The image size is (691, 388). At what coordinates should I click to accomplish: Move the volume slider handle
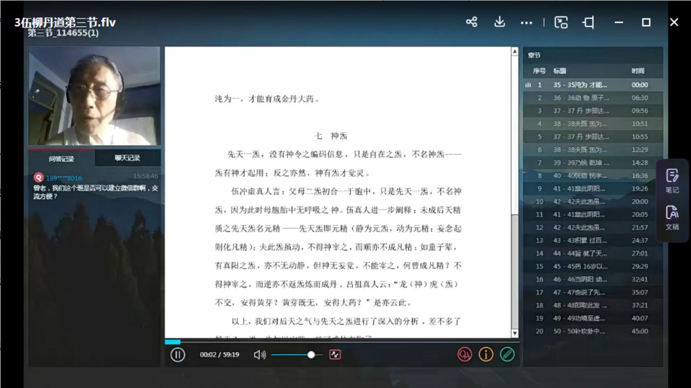311,354
